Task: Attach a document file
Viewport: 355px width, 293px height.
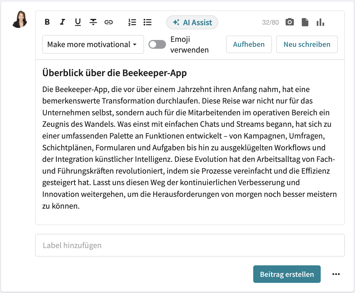Action: coord(305,22)
